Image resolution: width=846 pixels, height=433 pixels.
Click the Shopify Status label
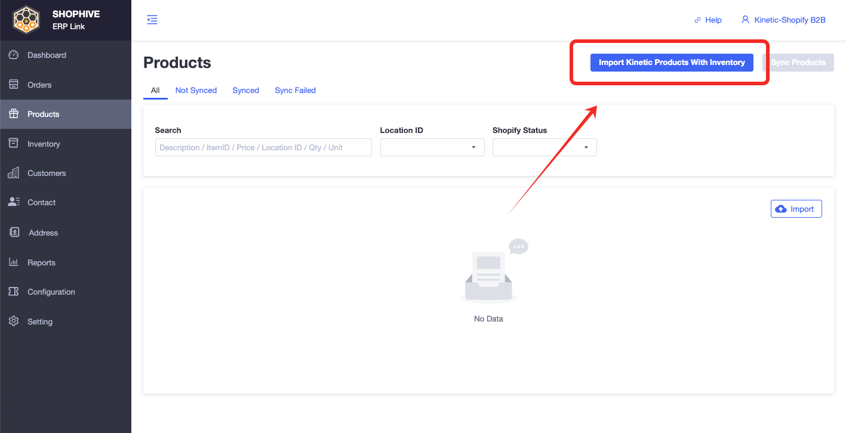click(x=520, y=130)
